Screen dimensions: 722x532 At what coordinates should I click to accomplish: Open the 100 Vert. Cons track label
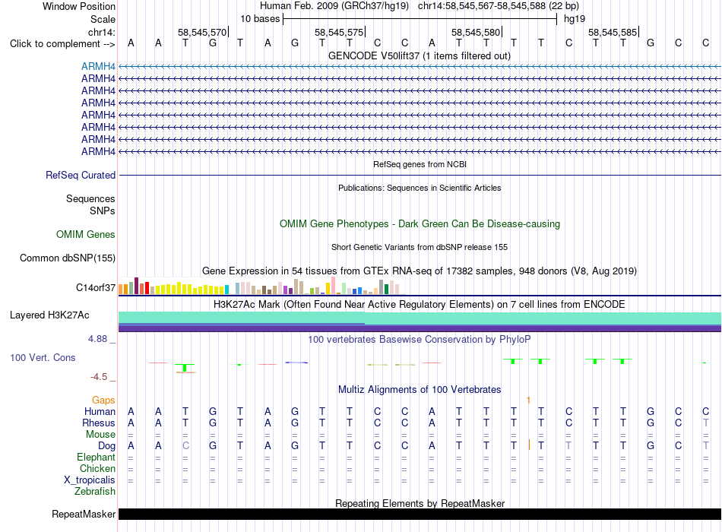pos(43,357)
